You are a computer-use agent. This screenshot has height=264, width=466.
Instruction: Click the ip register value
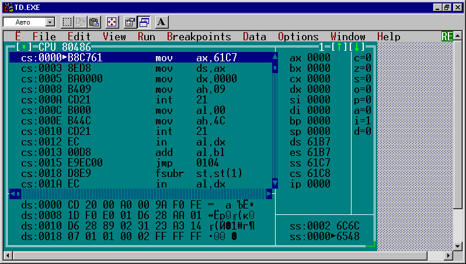(x=319, y=184)
